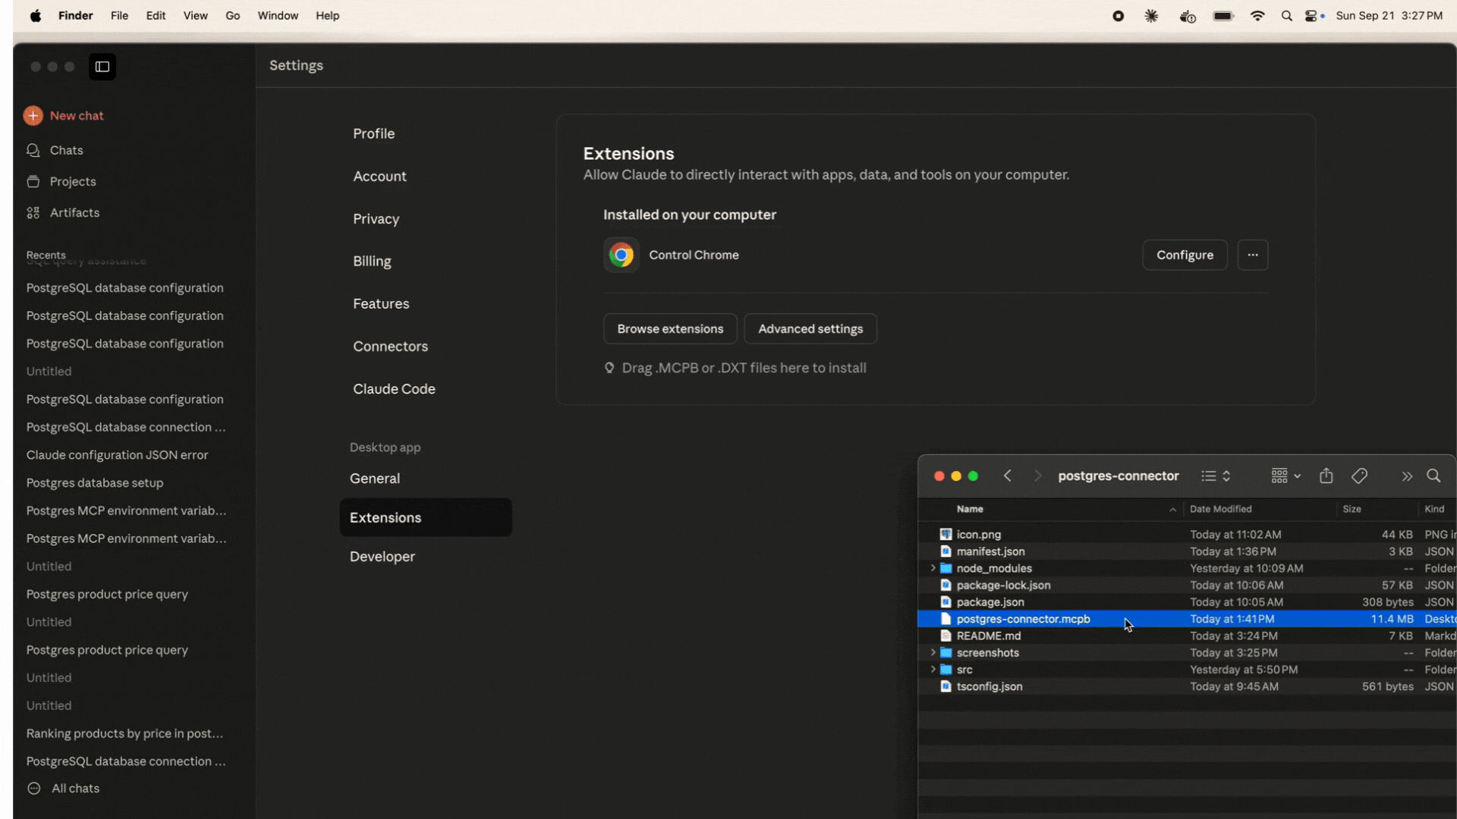Open the Go menu in menu bar

pos(232,16)
